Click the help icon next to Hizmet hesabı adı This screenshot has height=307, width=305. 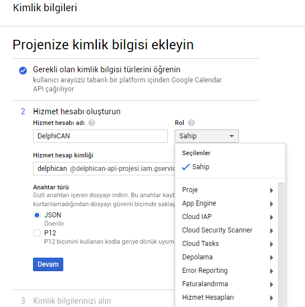(x=92, y=123)
